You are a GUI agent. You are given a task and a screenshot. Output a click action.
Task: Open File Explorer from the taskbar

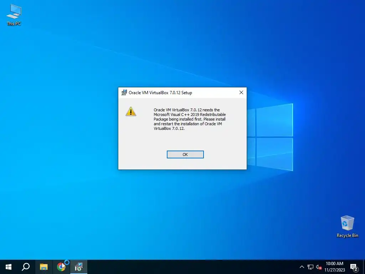(x=43, y=267)
